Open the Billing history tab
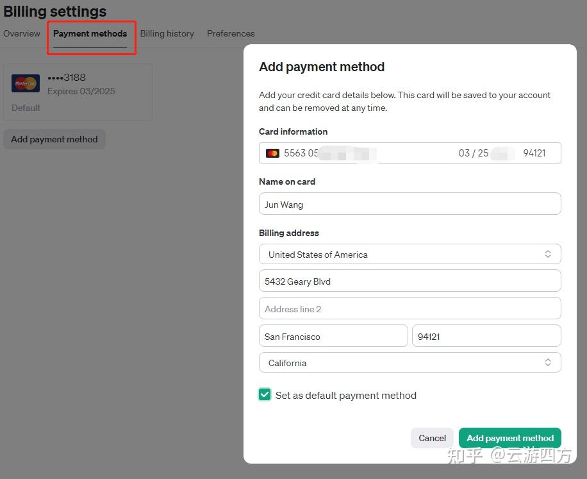The width and height of the screenshot is (587, 479). coord(167,33)
